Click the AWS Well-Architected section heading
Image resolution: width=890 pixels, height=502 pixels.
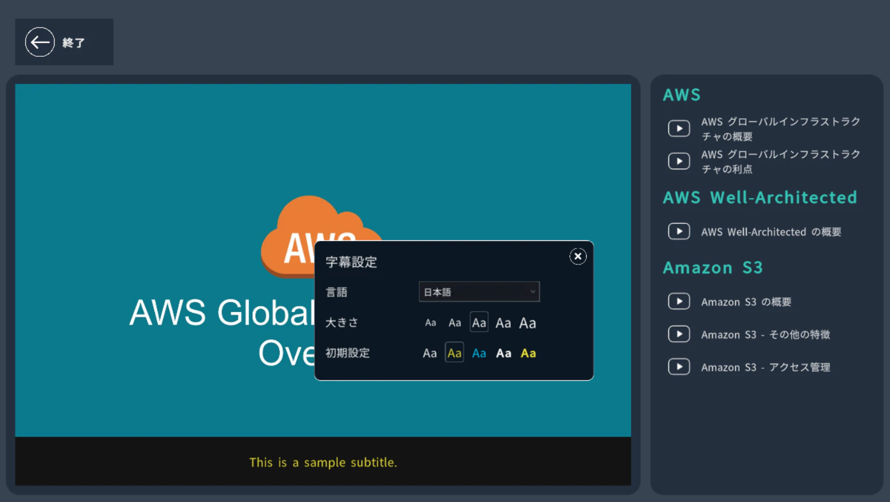coord(760,197)
